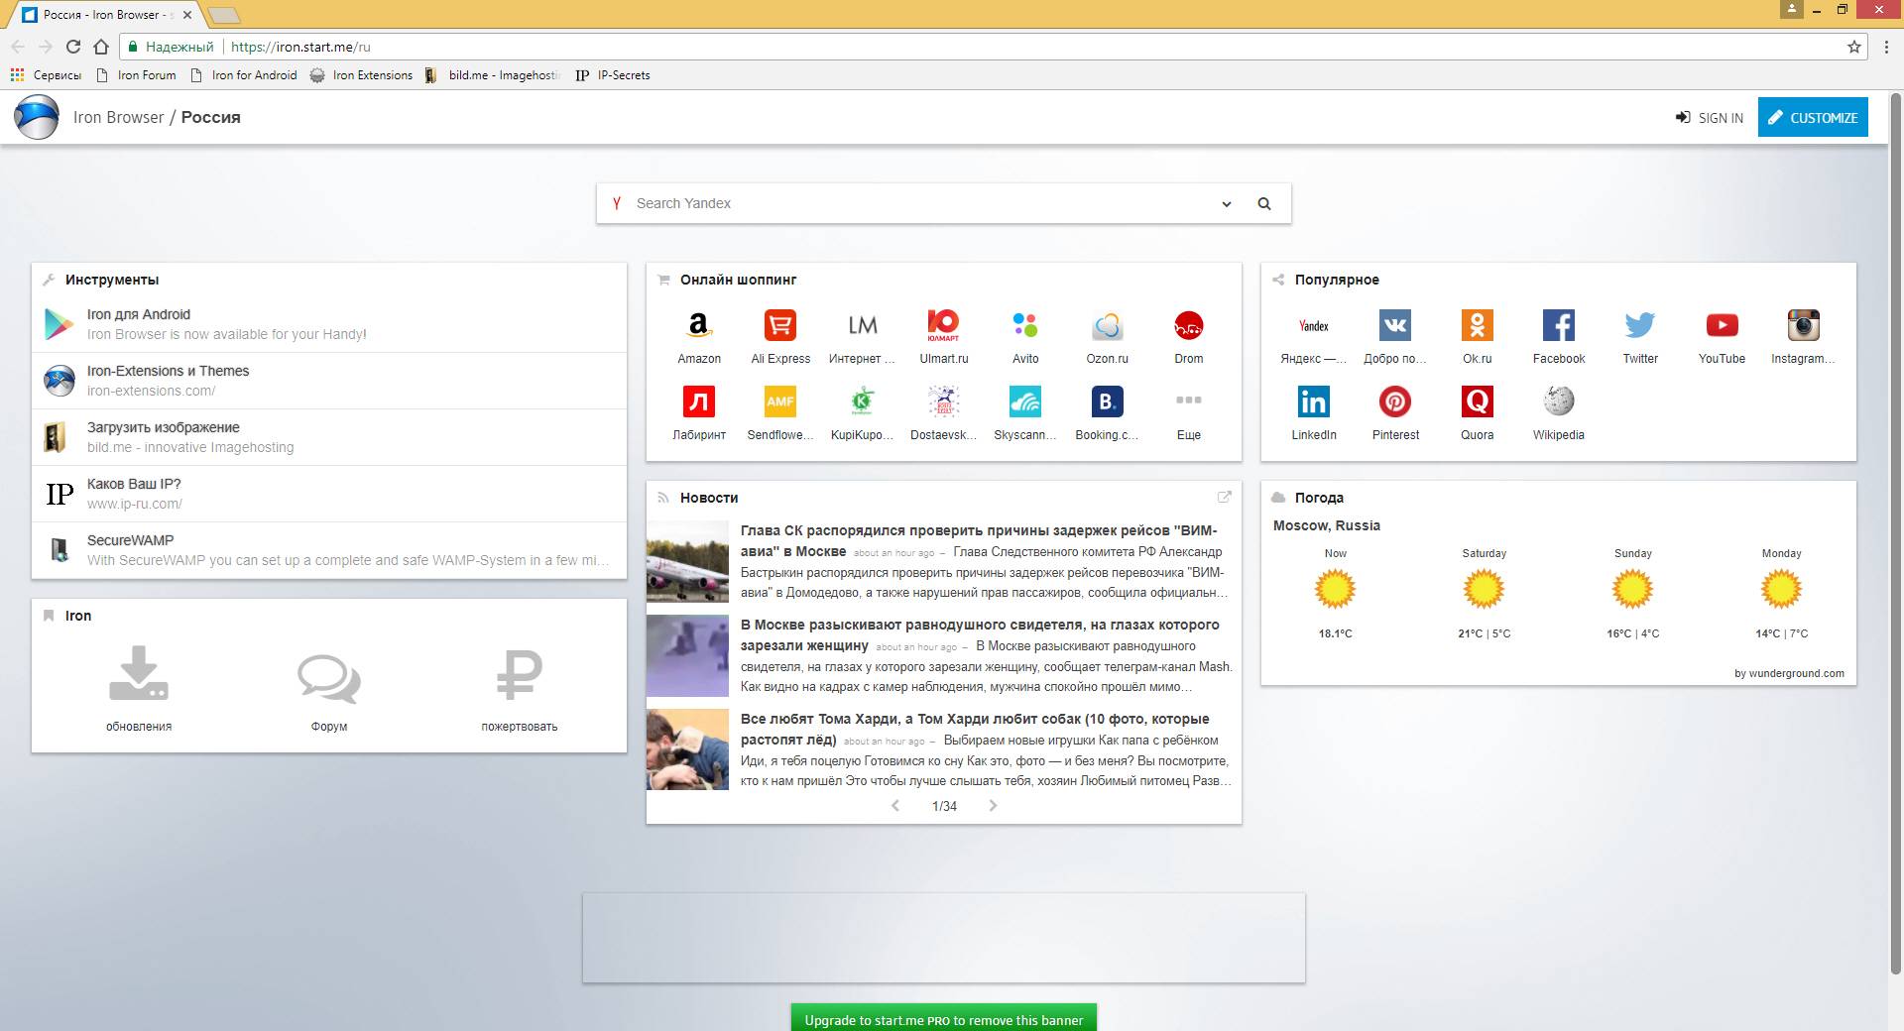Open the Форум chat bubbles icon
The height and width of the screenshot is (1031, 1904).
click(329, 678)
